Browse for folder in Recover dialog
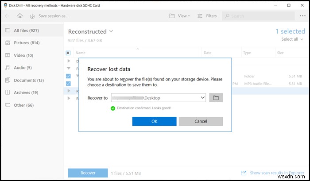Viewport: 310px width, 181px height. tap(216, 97)
